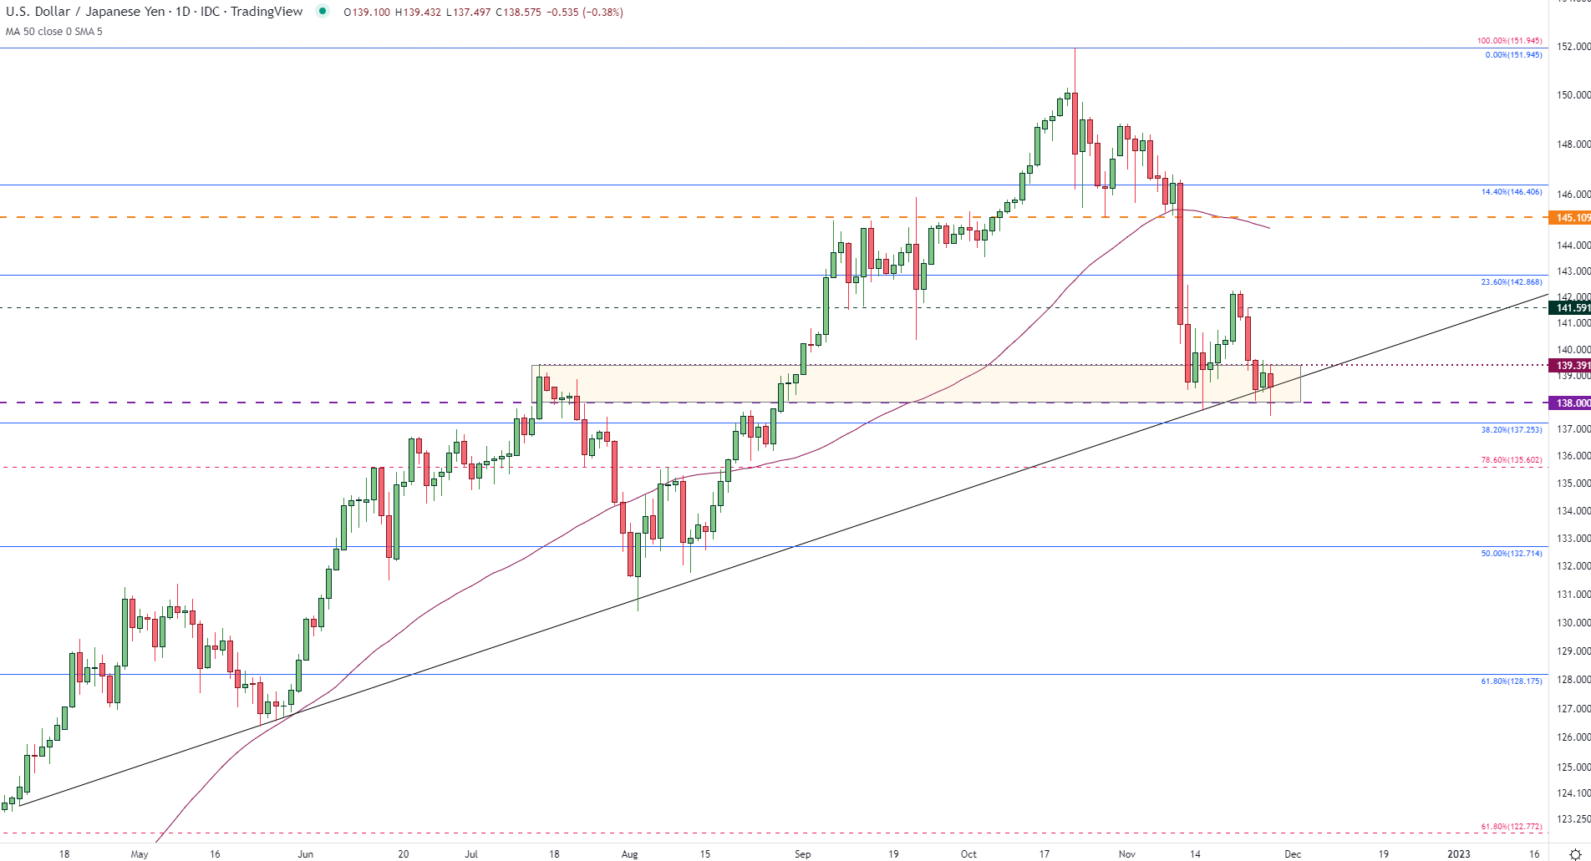
Task: Click Dec on the time axis
Action: [1293, 854]
